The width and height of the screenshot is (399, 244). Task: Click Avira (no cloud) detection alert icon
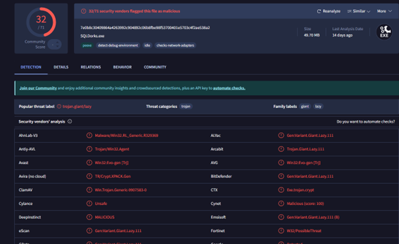pos(89,176)
